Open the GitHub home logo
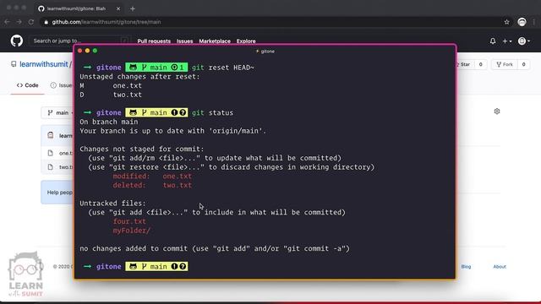The width and height of the screenshot is (541, 304). [17, 41]
